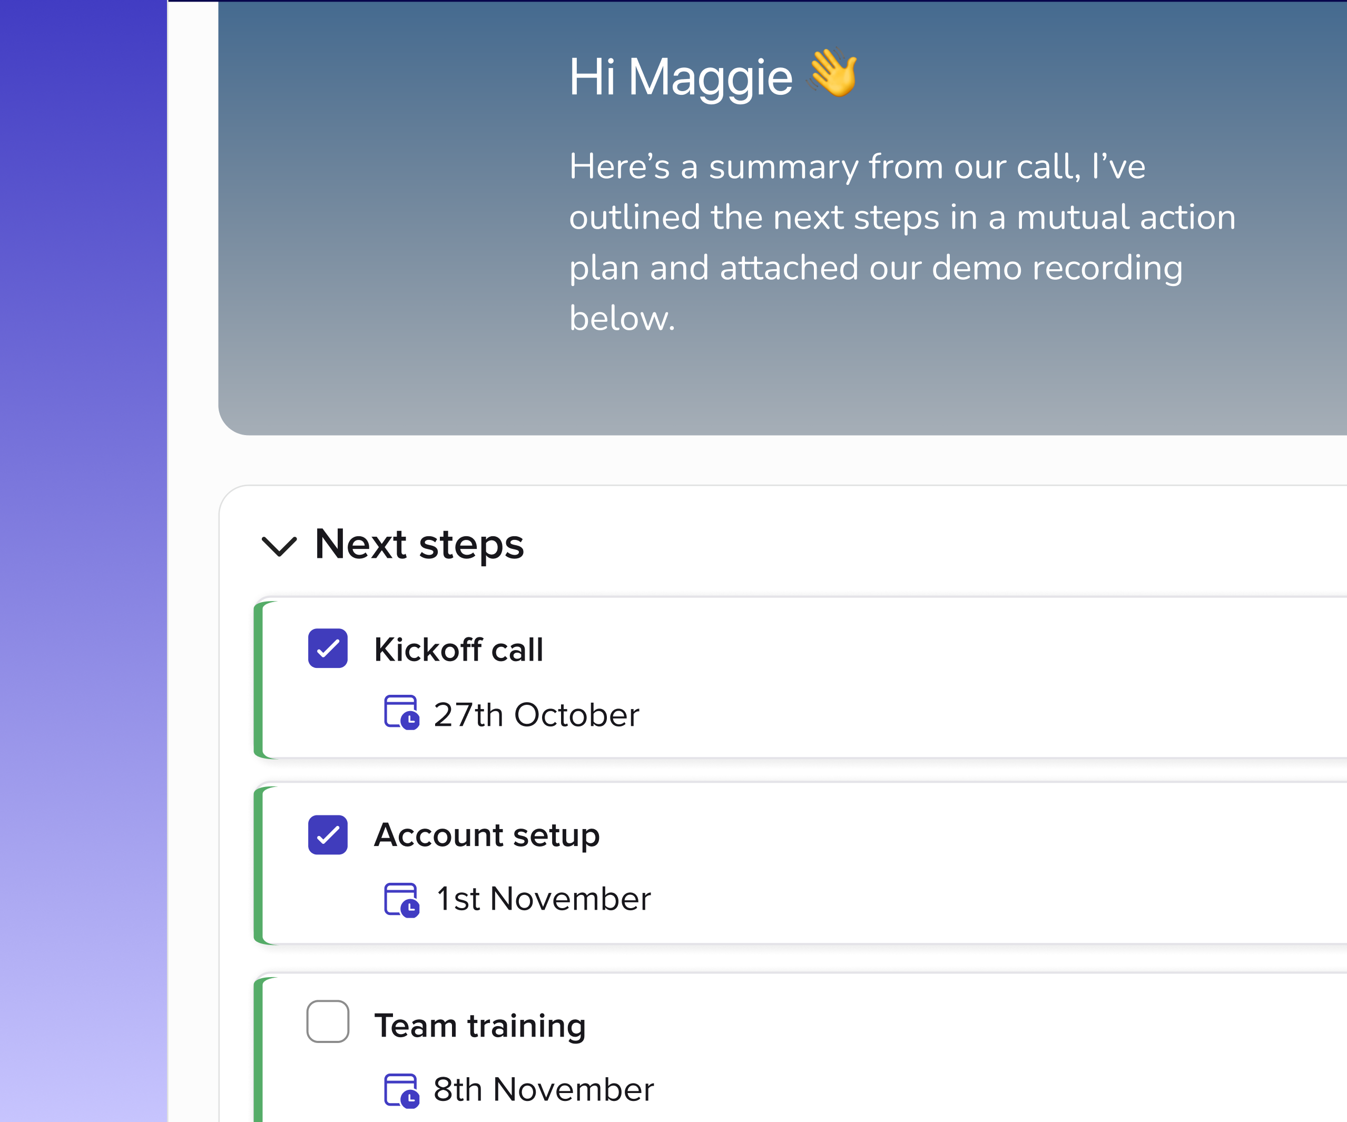Open the Kickoff call task title
The height and width of the screenshot is (1122, 1347).
pos(459,650)
